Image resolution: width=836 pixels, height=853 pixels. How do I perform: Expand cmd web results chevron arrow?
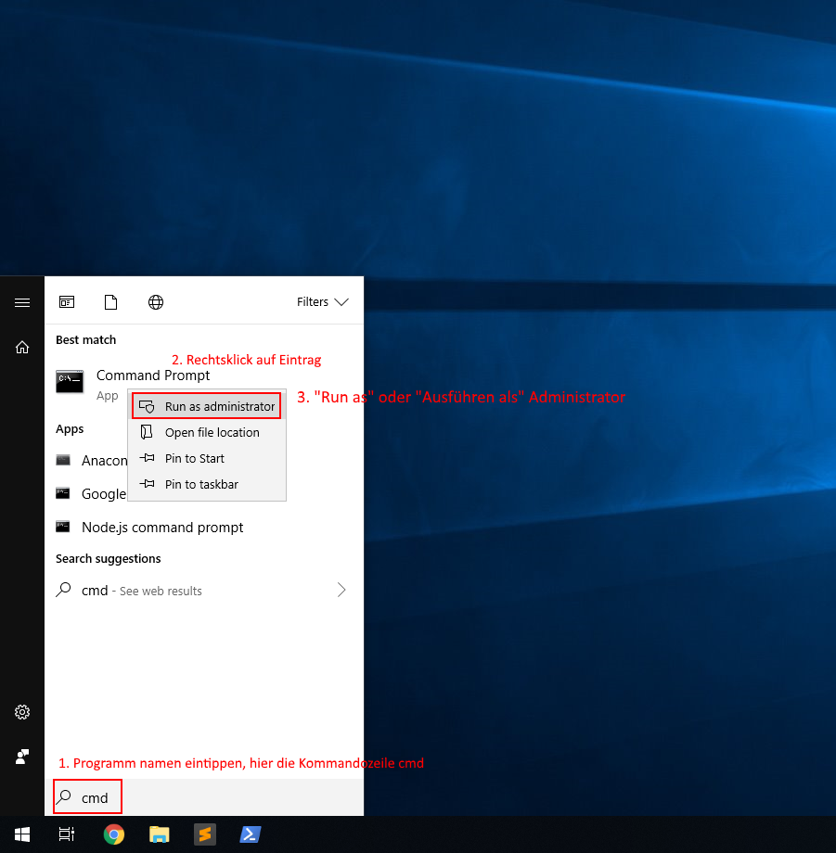[x=341, y=590]
